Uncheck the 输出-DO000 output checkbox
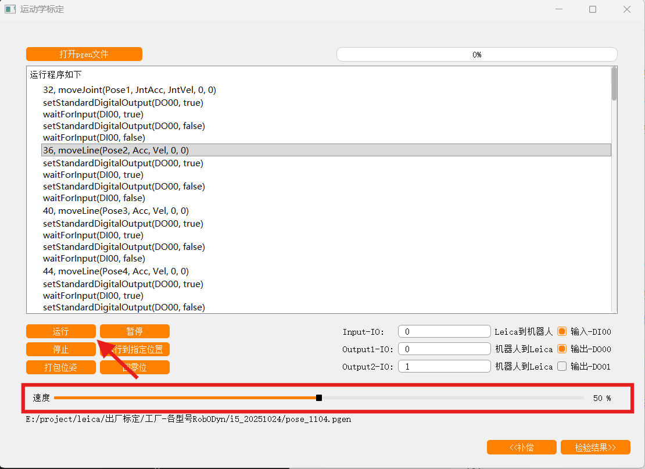 tap(561, 349)
